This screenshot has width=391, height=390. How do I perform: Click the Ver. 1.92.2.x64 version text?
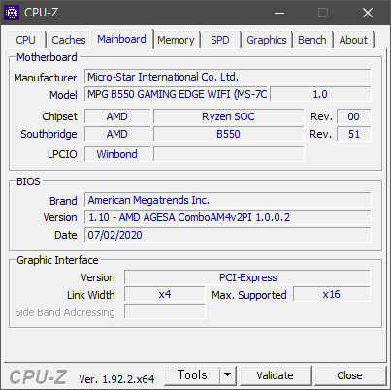pos(116,379)
